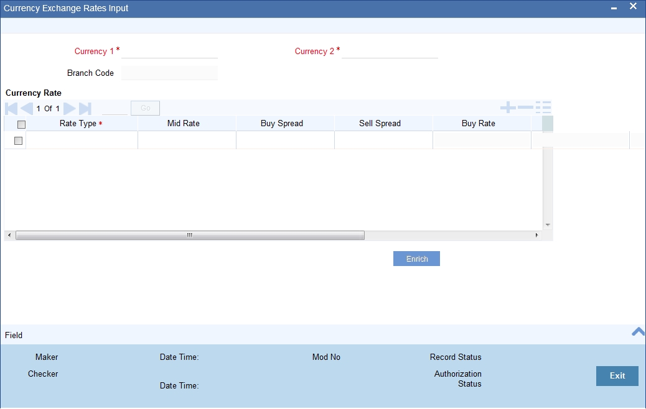Image resolution: width=646 pixels, height=409 pixels.
Task: Focus the Currency 2 input field
Action: [x=390, y=52]
